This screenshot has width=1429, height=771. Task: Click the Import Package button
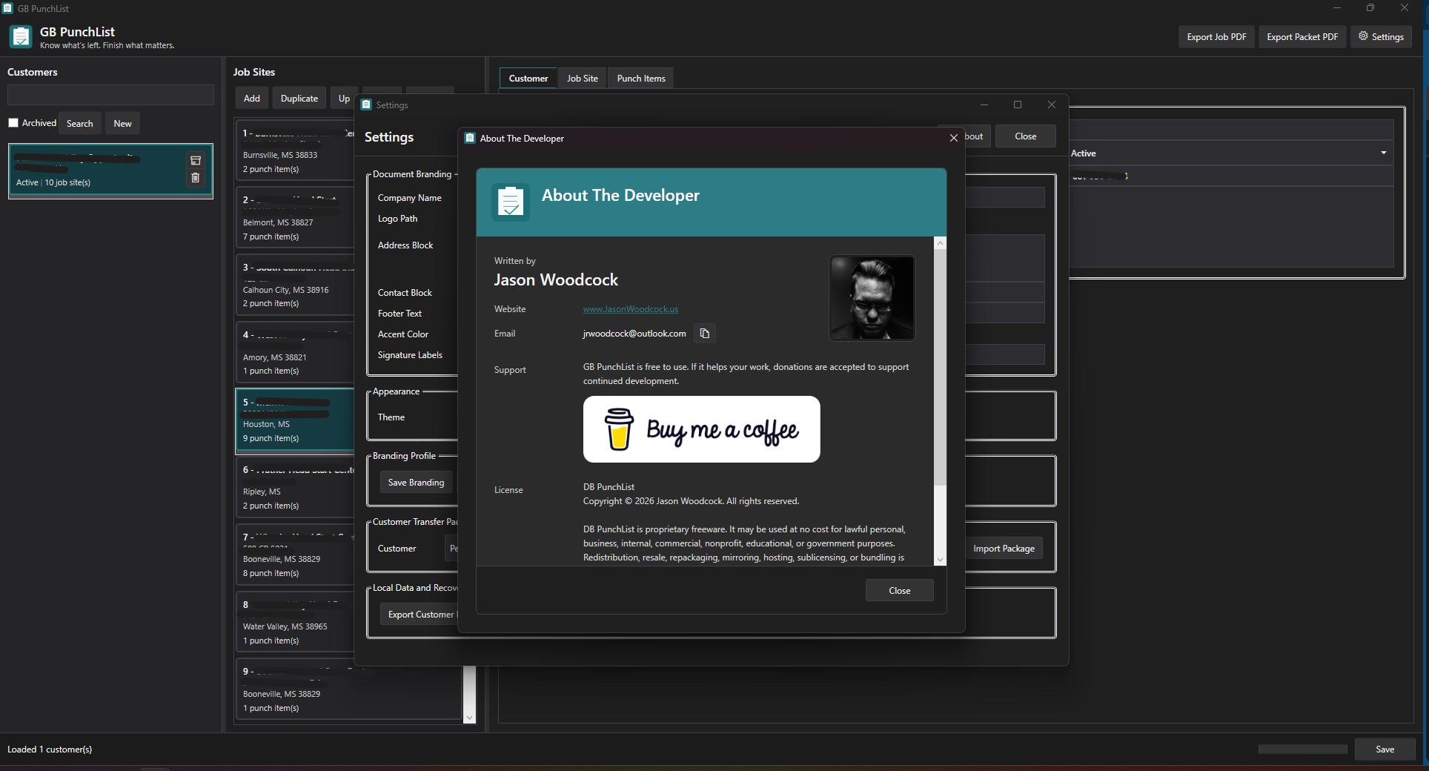[x=1004, y=549]
